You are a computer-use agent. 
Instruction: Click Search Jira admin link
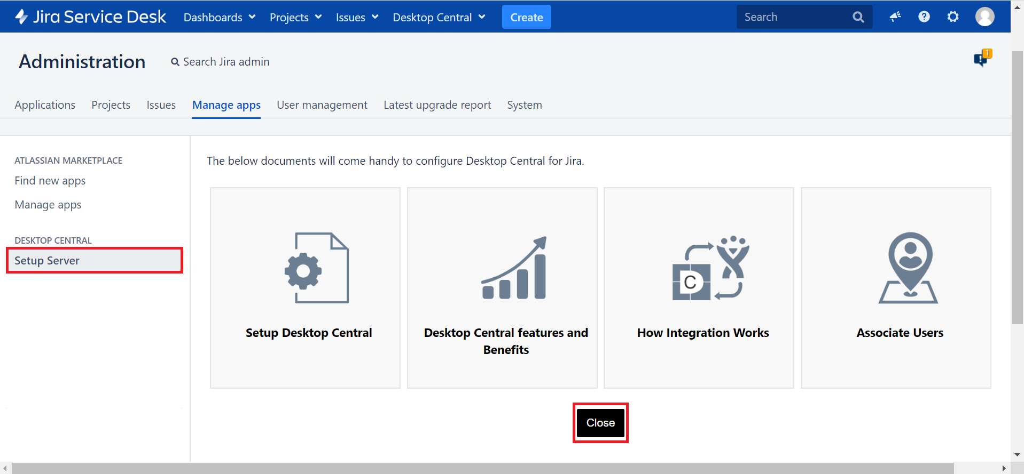[220, 62]
